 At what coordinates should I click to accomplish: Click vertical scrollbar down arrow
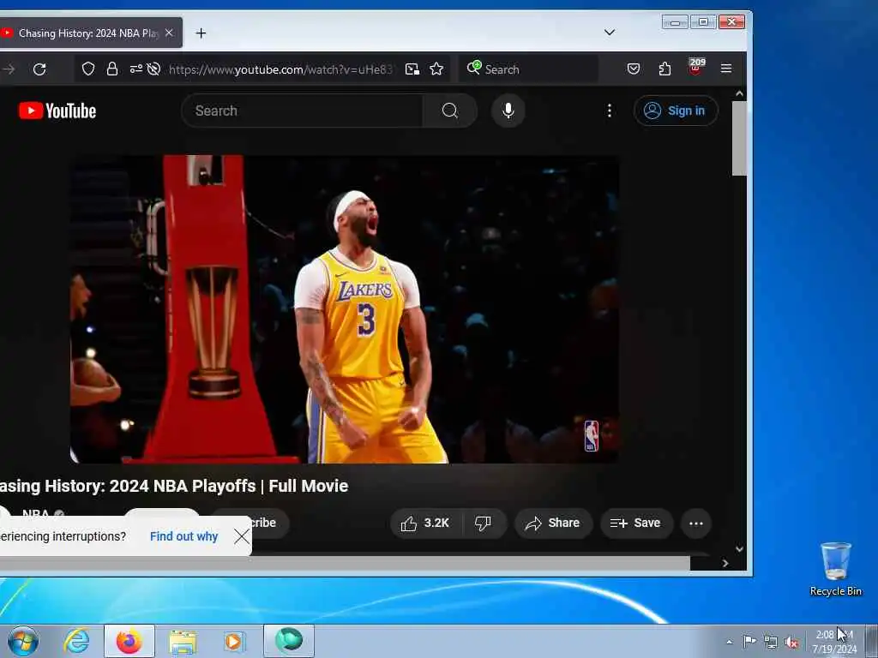pyautogui.click(x=739, y=549)
